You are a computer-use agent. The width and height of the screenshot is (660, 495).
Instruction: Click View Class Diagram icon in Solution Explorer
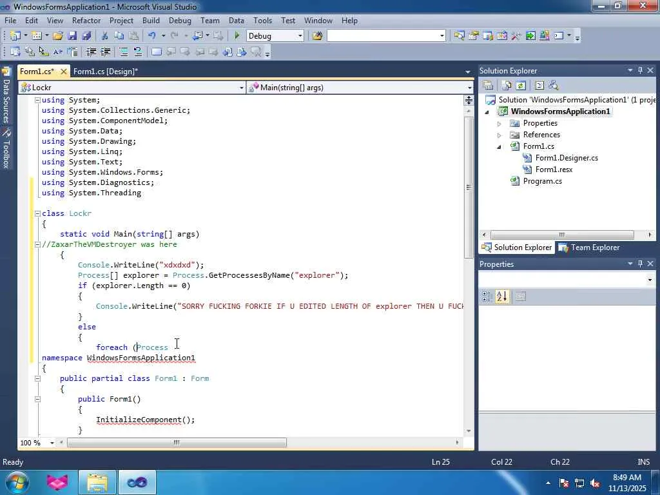pyautogui.click(x=554, y=86)
